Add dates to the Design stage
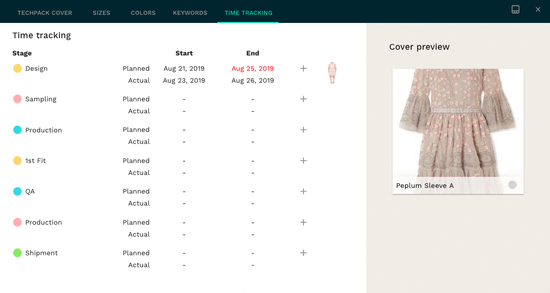The image size is (550, 293). [x=303, y=68]
